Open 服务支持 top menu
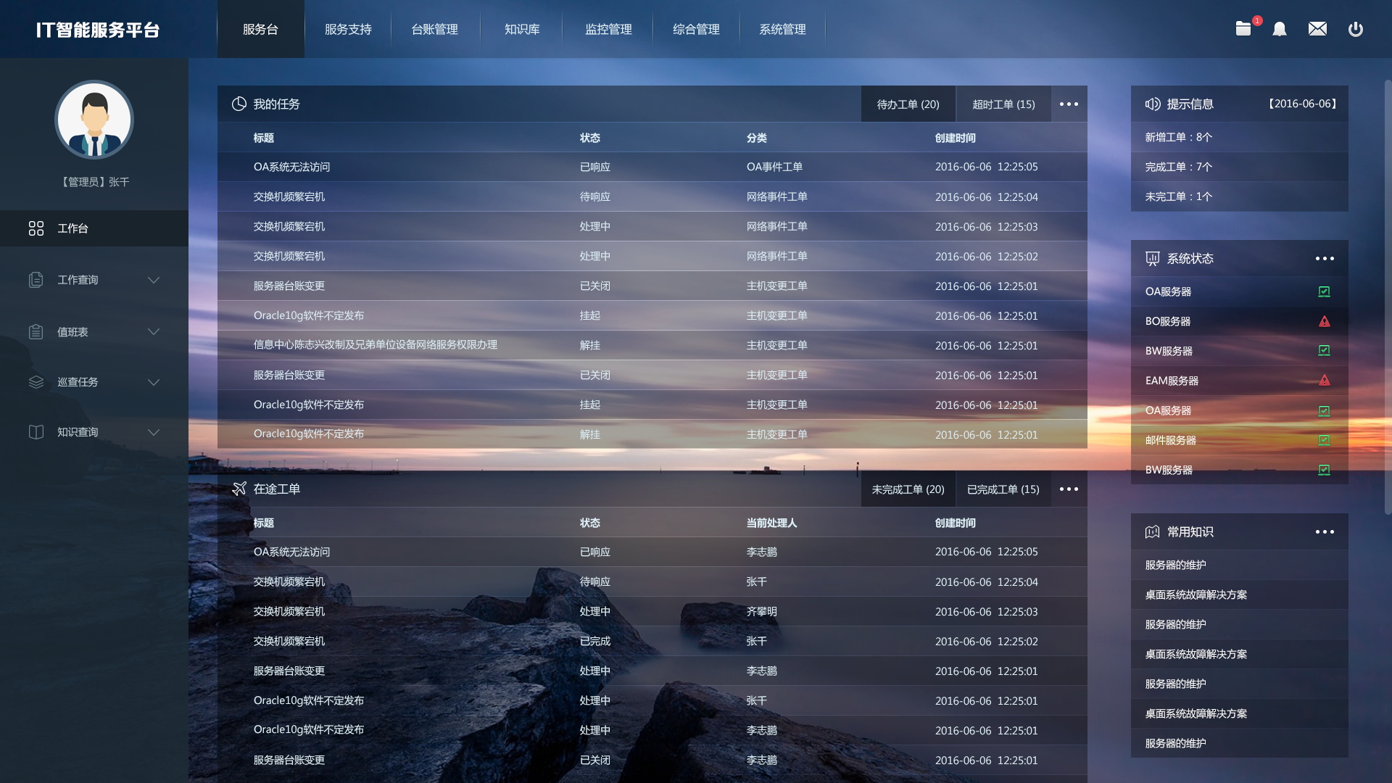The width and height of the screenshot is (1392, 783). 348,29
